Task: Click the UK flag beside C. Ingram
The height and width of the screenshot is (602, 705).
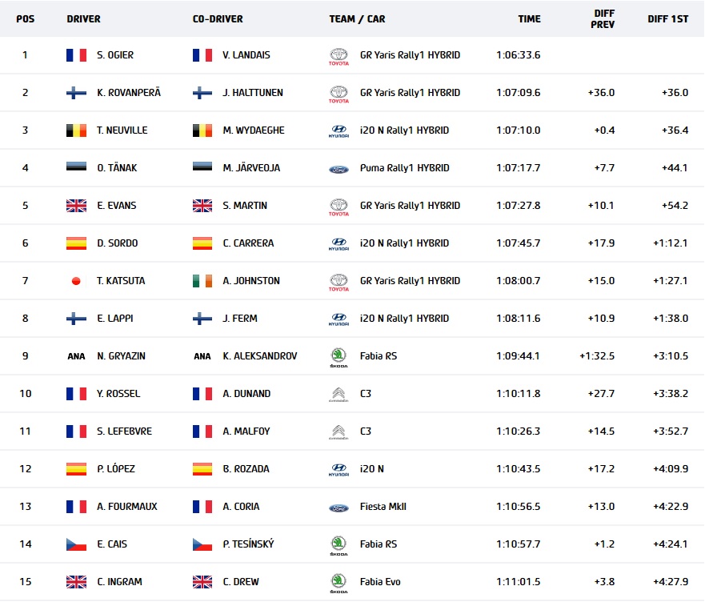Action: tap(76, 582)
